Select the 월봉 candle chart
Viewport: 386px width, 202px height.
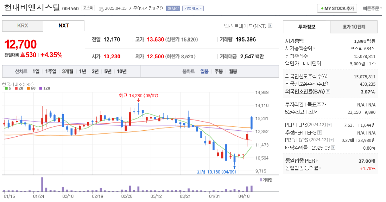233,72
